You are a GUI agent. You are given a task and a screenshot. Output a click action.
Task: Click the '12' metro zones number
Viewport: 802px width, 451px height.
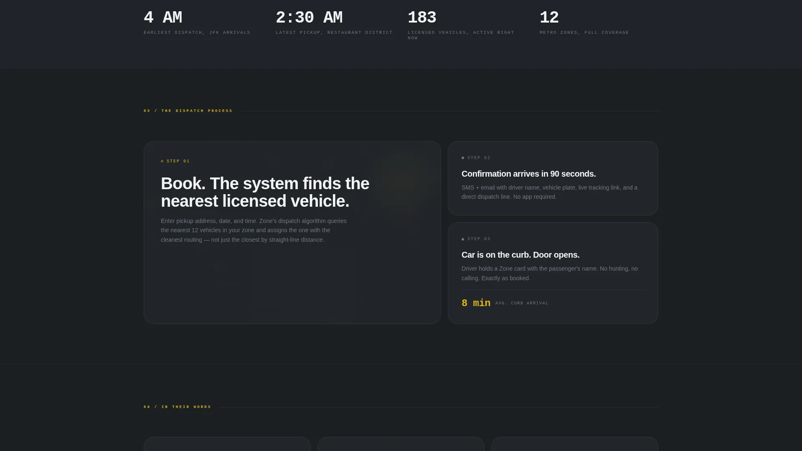point(549,18)
